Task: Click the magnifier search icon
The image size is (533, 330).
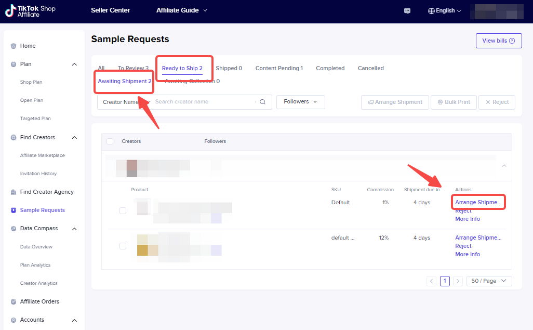Action: (262, 102)
